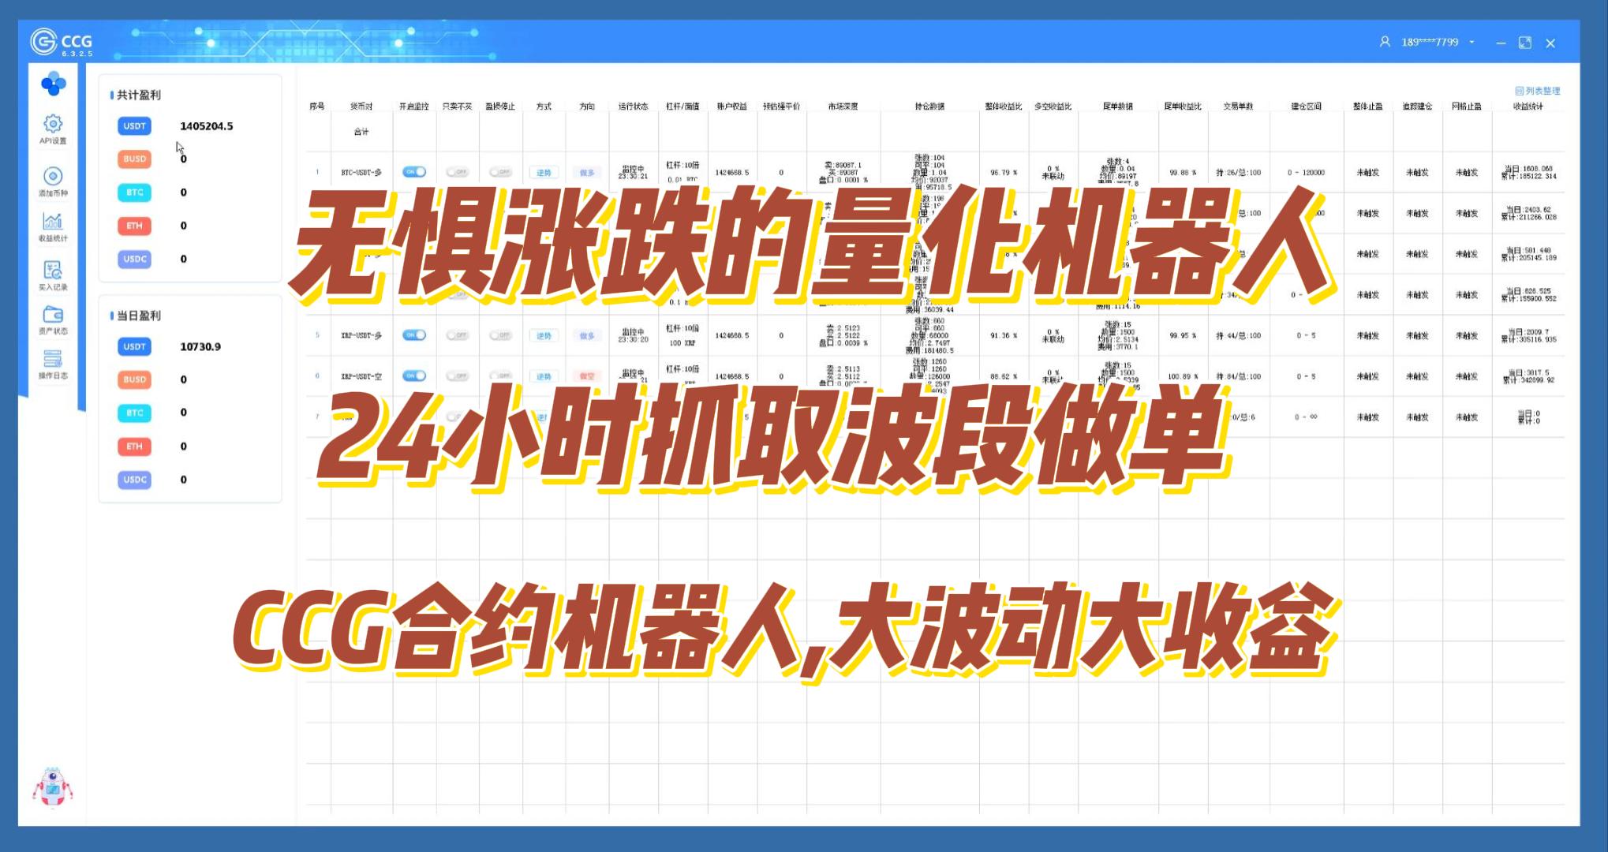Click 共计盈利 section heading
1608x852 pixels.
point(139,95)
